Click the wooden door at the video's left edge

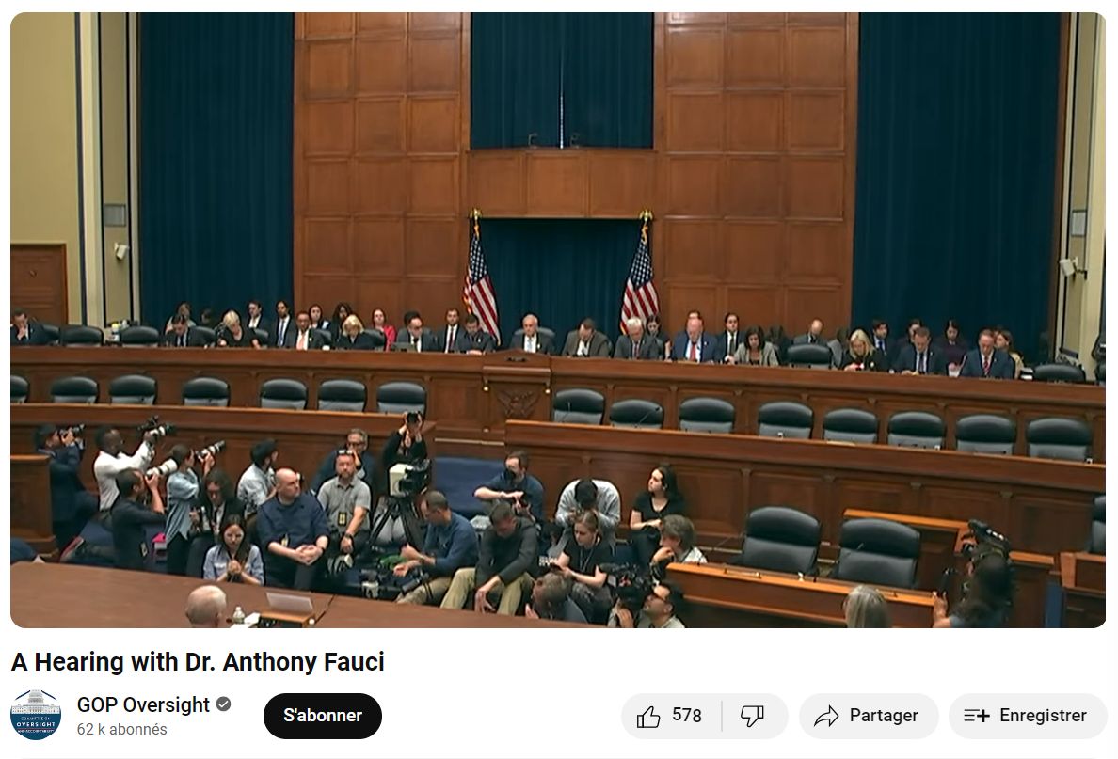[x=39, y=284]
